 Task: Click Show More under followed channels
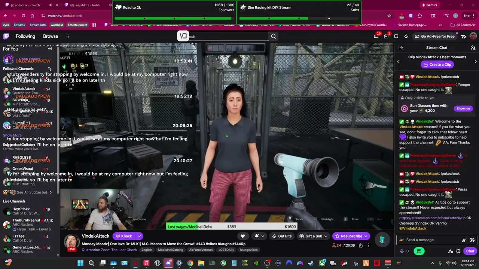(12, 135)
